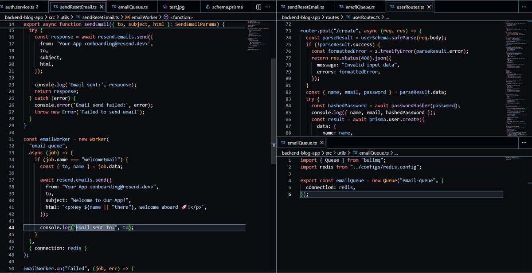
Task: Click line number 4 in bottom-right editor
Action: coord(290,181)
